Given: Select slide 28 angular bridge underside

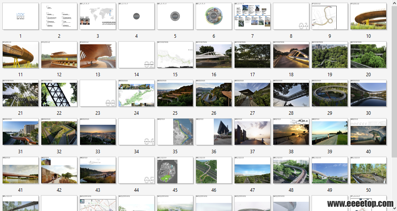Looking at the screenshot, I should (x=291, y=93).
